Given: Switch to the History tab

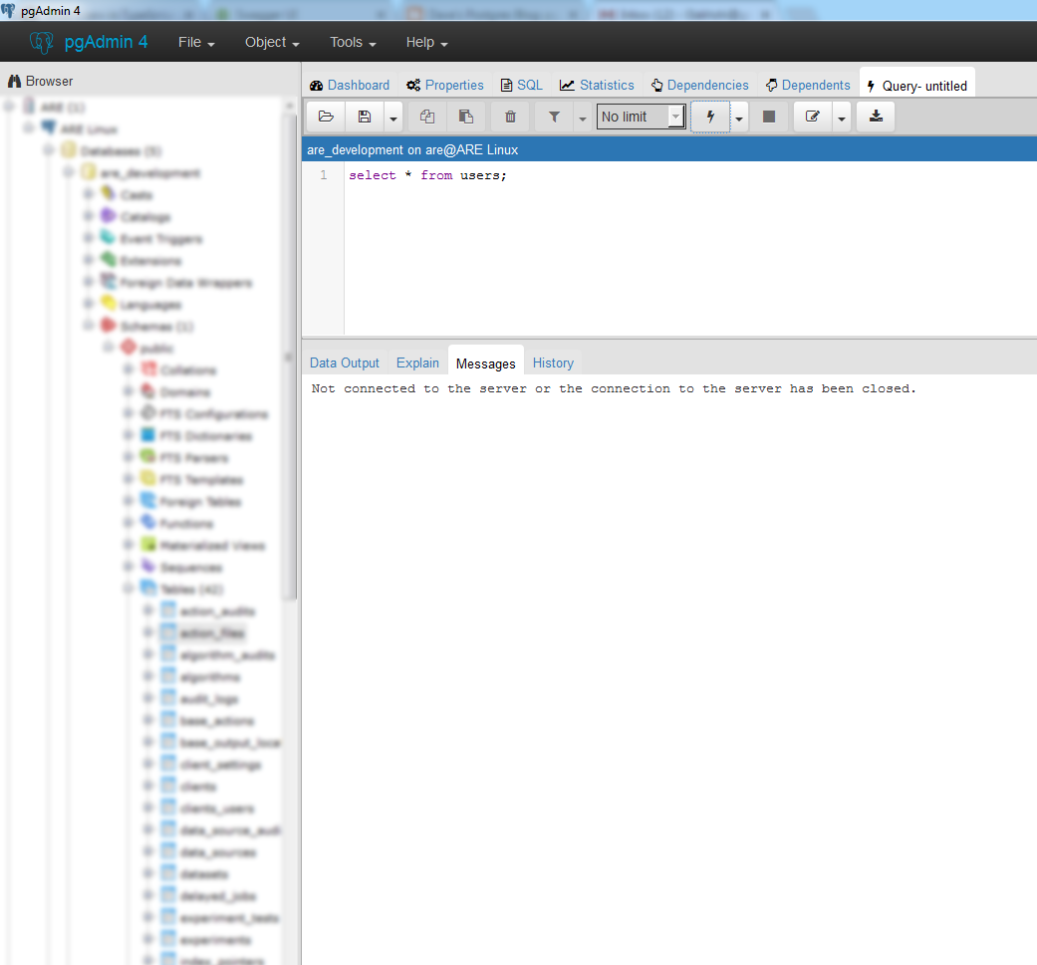Looking at the screenshot, I should pyautogui.click(x=553, y=362).
